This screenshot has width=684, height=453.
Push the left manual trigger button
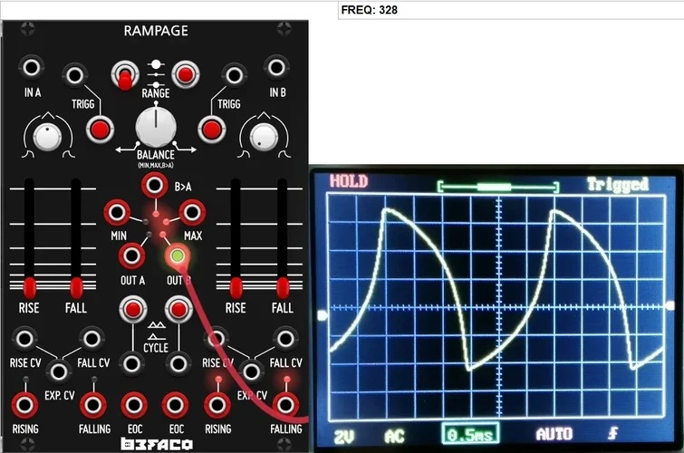tap(100, 130)
